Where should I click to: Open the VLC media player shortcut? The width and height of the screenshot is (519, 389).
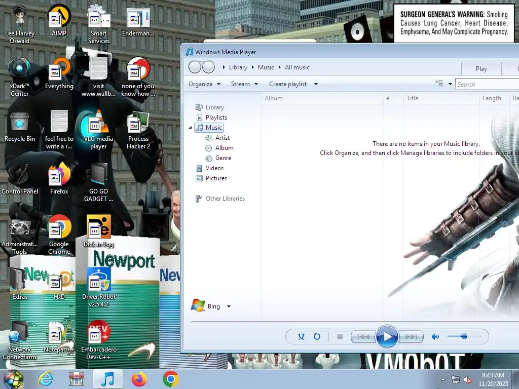click(98, 130)
